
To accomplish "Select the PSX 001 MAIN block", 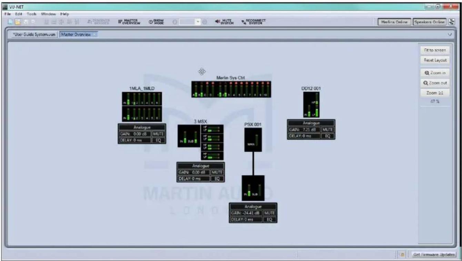I will 253,140.
